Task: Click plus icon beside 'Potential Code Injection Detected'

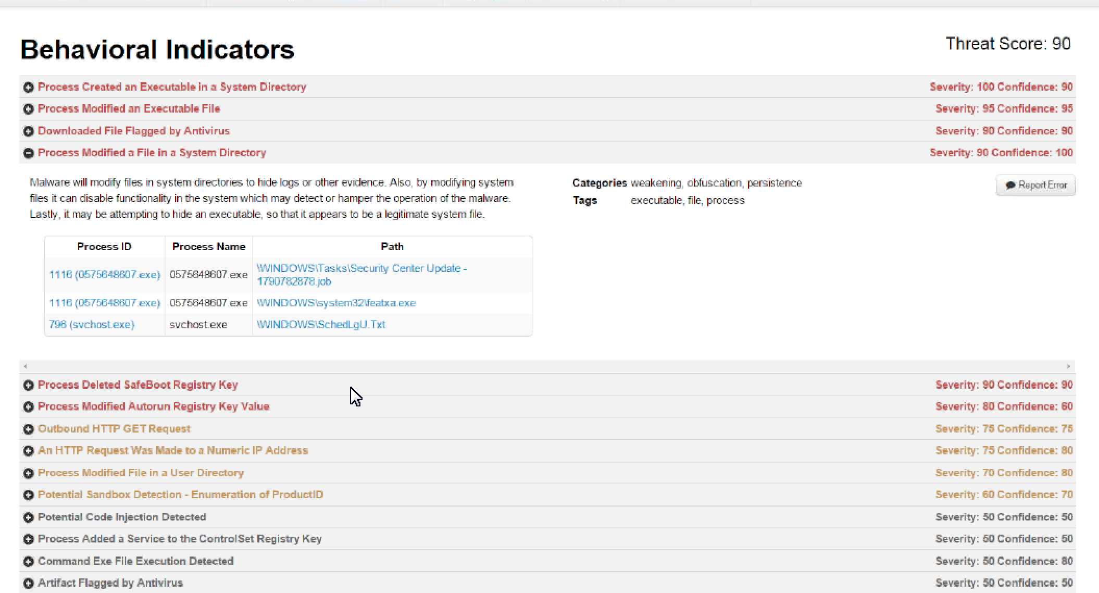Action: point(29,517)
